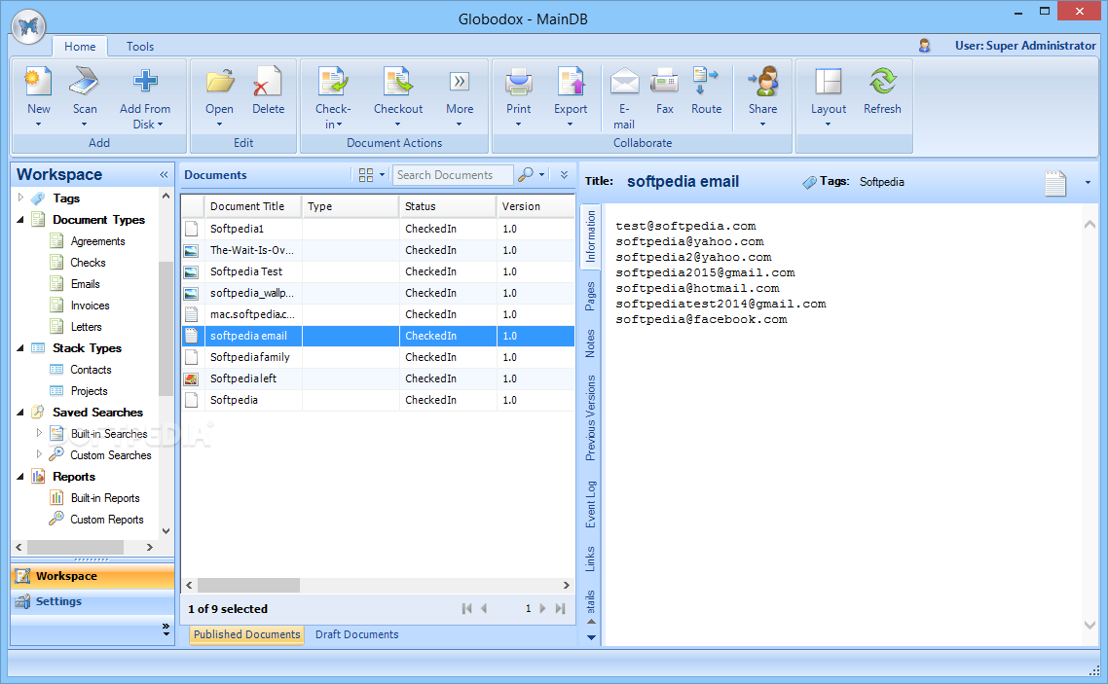Open the Event Log vertical tab
Screen dimensions: 1108x684
[x=590, y=504]
